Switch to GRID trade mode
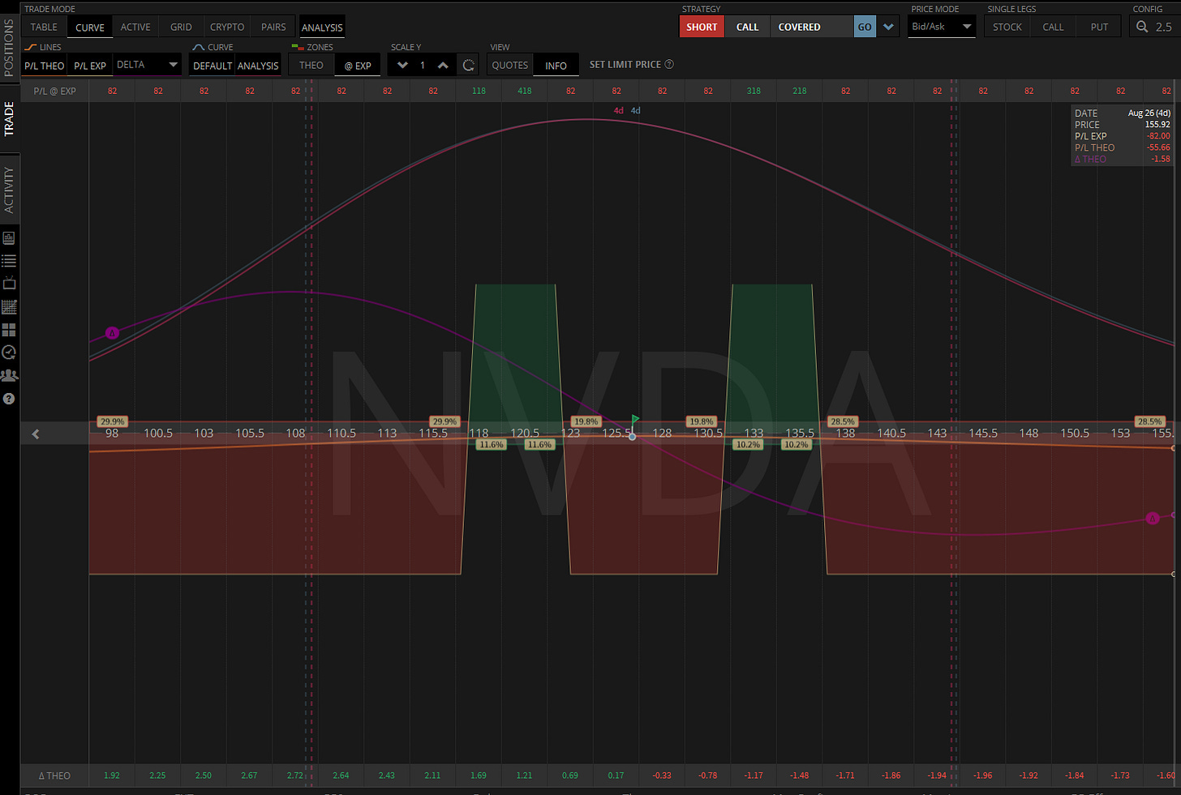The width and height of the screenshot is (1181, 795). (x=181, y=27)
